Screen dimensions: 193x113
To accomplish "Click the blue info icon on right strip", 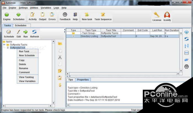I will (x=186, y=32).
